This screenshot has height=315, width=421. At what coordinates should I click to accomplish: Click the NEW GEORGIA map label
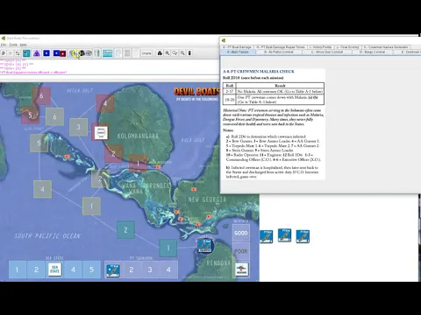tap(207, 199)
